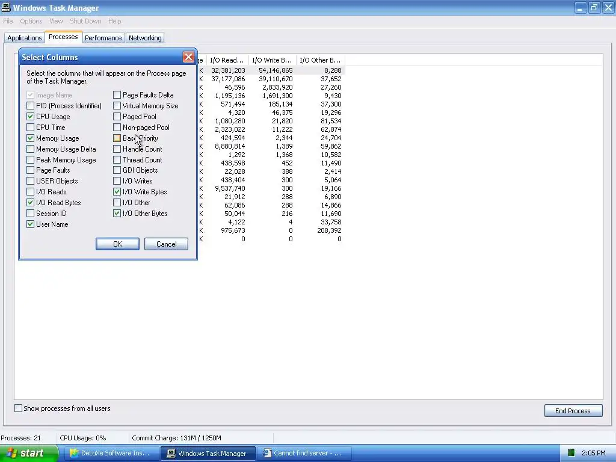Open the File menu
616x462 pixels.
tap(8, 21)
